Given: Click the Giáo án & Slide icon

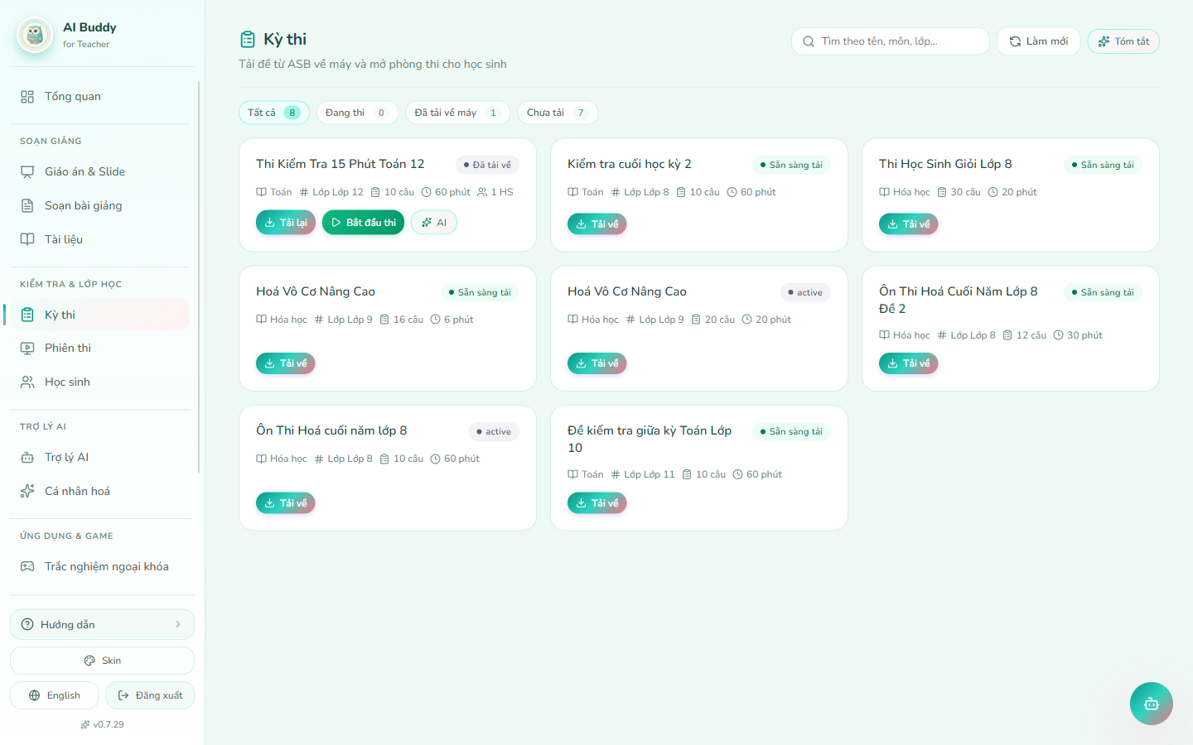Looking at the screenshot, I should pyautogui.click(x=27, y=172).
